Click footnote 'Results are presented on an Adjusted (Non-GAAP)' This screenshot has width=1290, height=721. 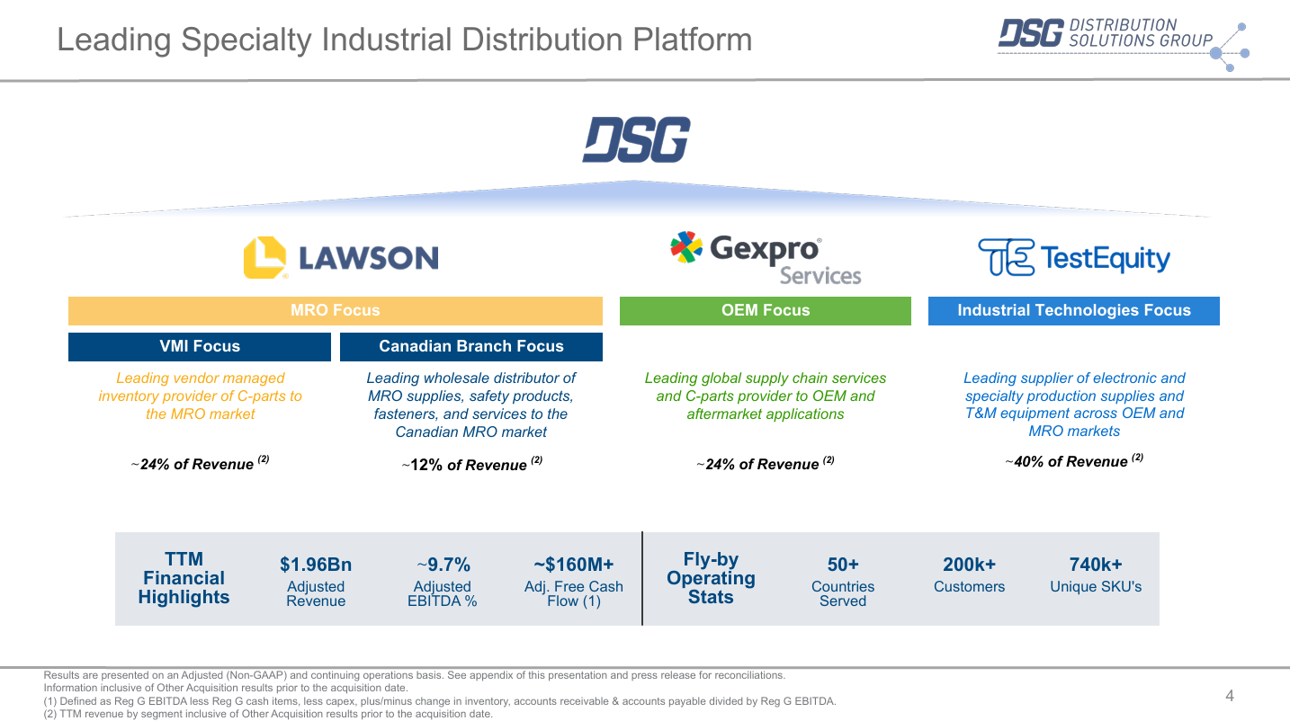(x=415, y=675)
